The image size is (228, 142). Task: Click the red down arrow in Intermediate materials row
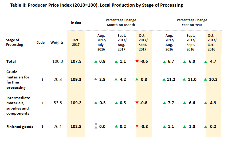pos(137,103)
